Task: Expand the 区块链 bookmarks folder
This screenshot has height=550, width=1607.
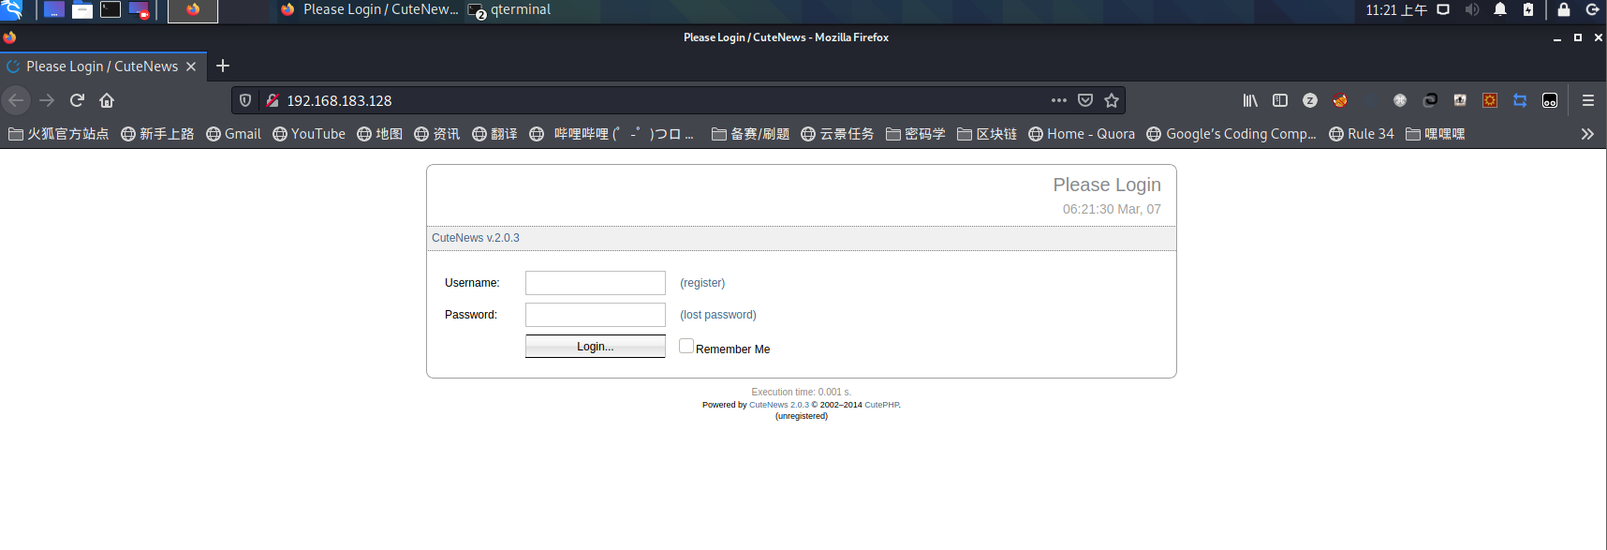Action: point(987,134)
